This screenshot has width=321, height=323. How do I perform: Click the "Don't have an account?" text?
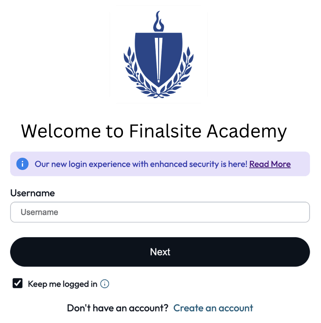click(117, 308)
